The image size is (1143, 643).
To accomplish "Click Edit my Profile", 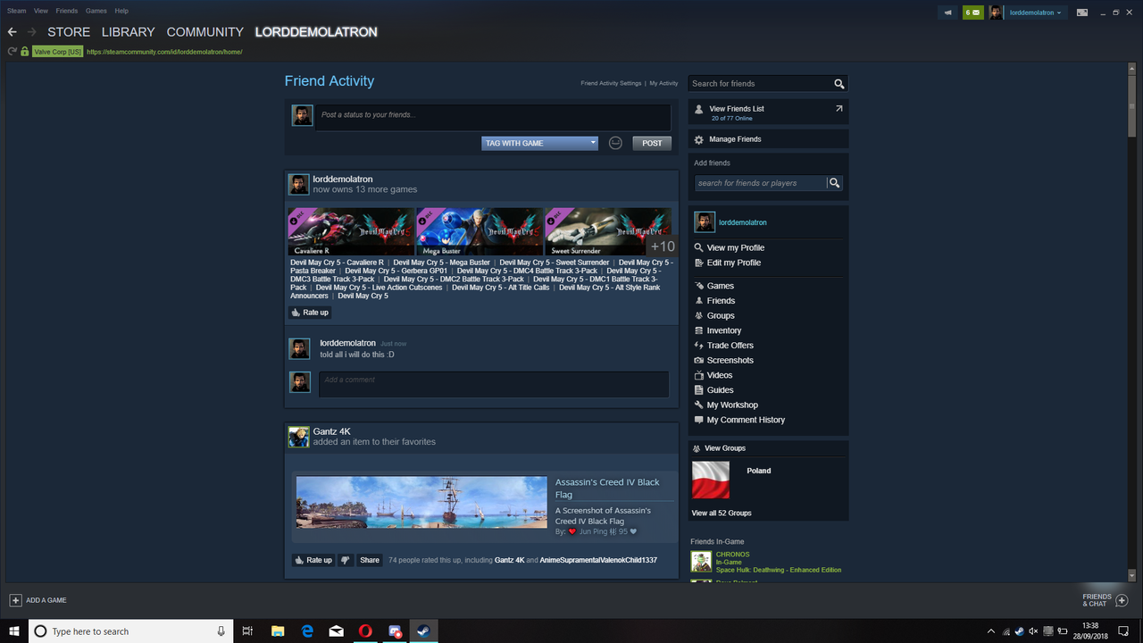I will click(x=734, y=263).
